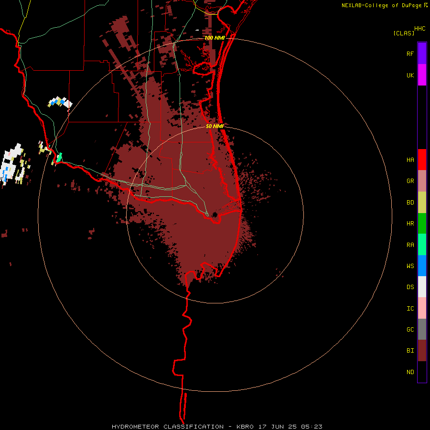The width and height of the screenshot is (430, 430).
Task: Click the GC legend label
Action: click(x=410, y=329)
